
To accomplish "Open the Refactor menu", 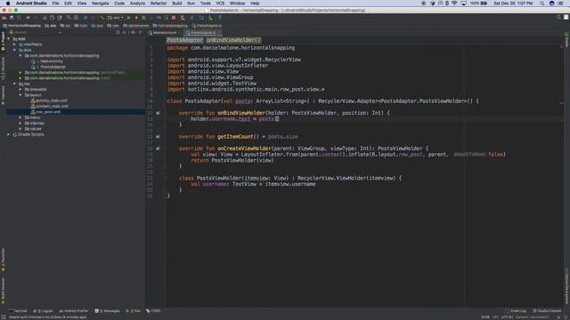I will click(x=159, y=4).
